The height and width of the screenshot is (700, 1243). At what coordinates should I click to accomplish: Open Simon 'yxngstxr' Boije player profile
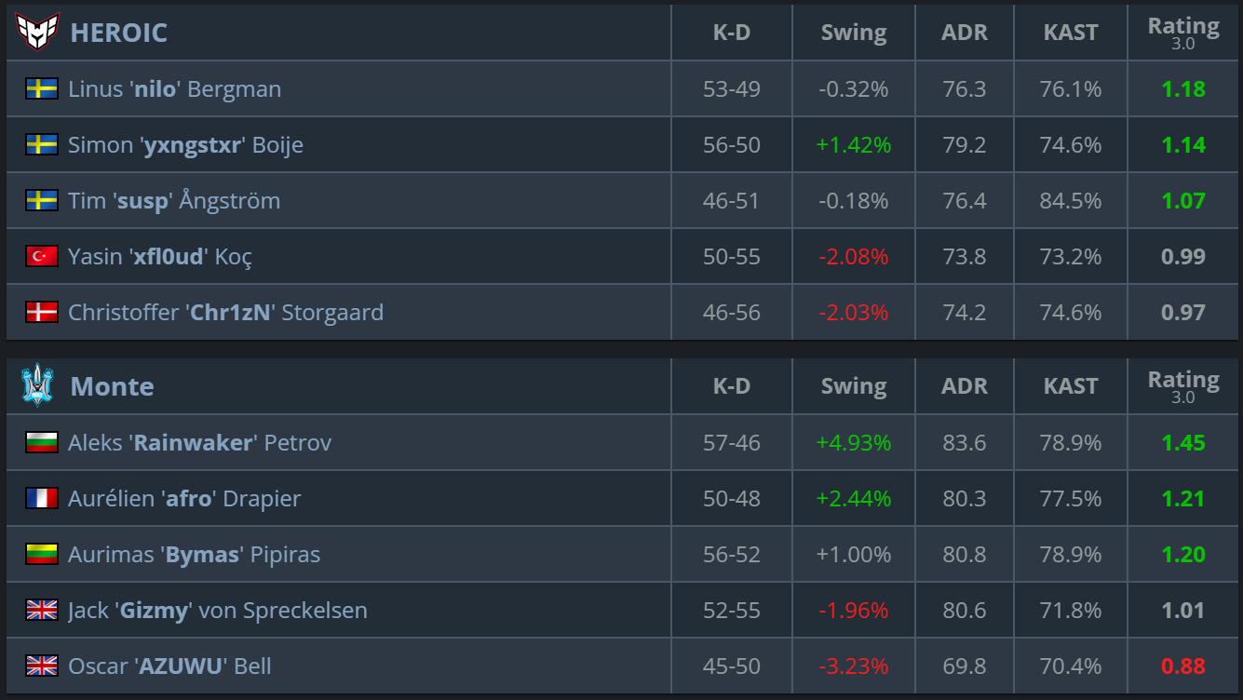coord(185,145)
